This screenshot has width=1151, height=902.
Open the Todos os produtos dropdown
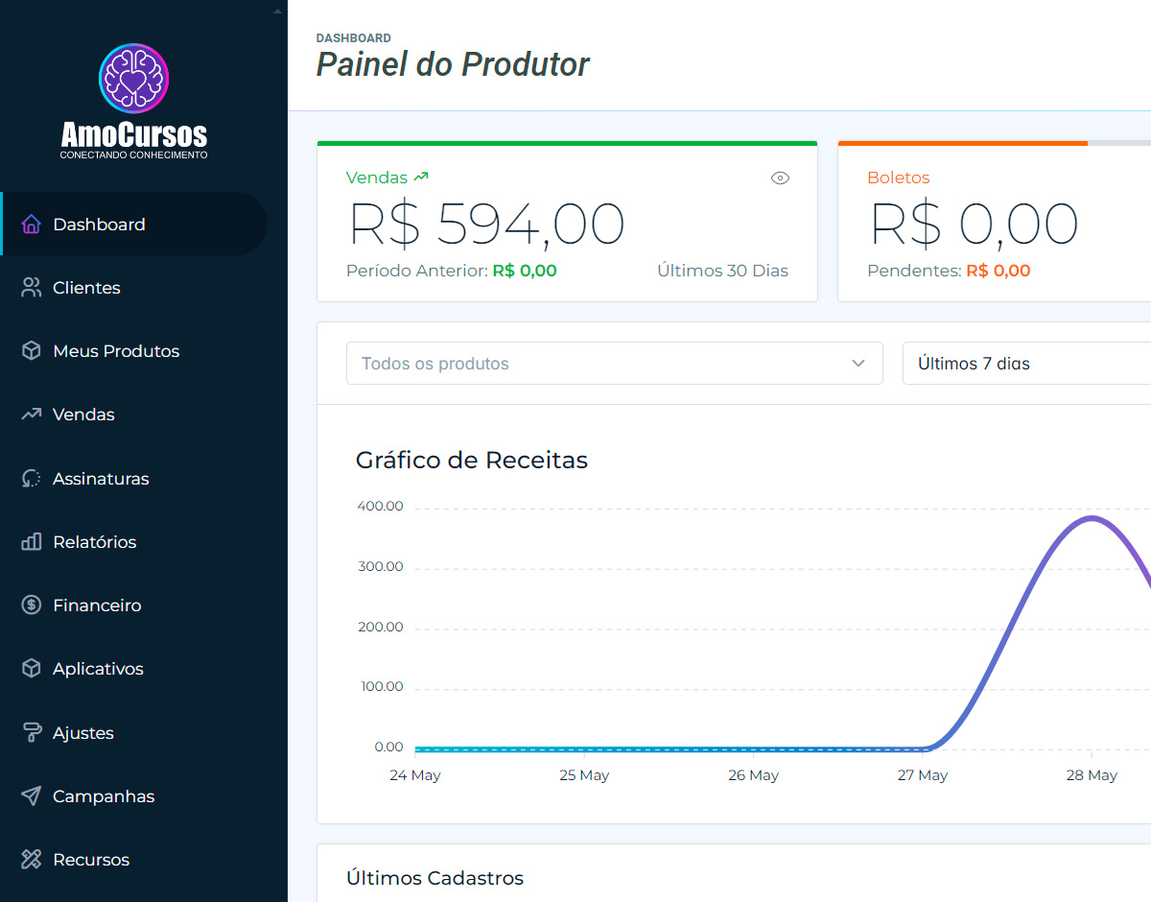point(614,364)
